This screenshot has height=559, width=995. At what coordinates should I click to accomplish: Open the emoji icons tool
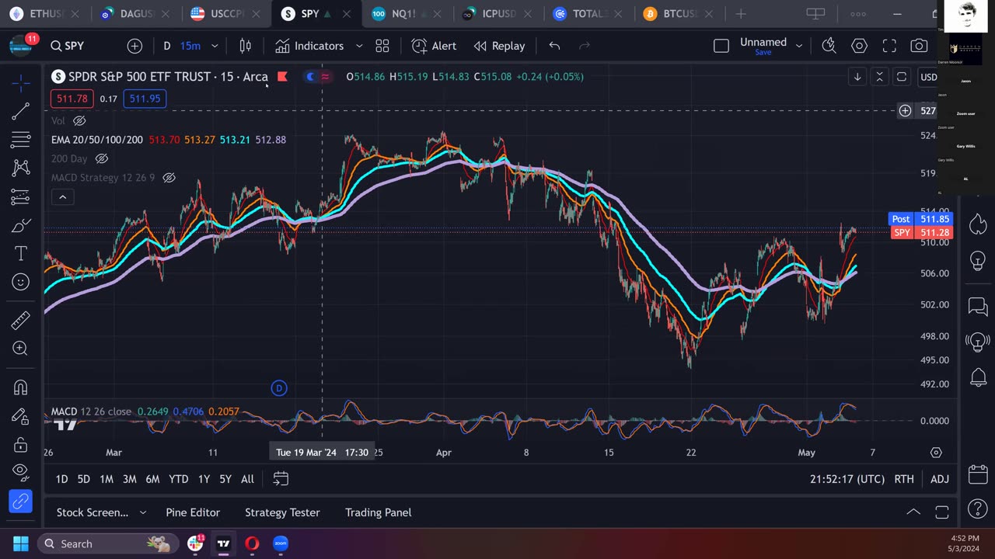(21, 282)
